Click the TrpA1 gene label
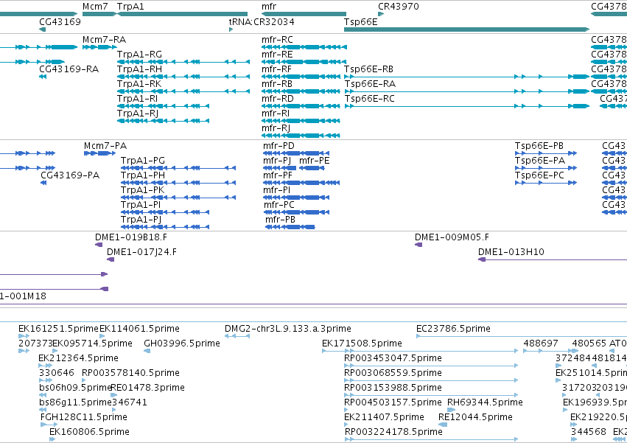The width and height of the screenshot is (627, 443). [130, 7]
